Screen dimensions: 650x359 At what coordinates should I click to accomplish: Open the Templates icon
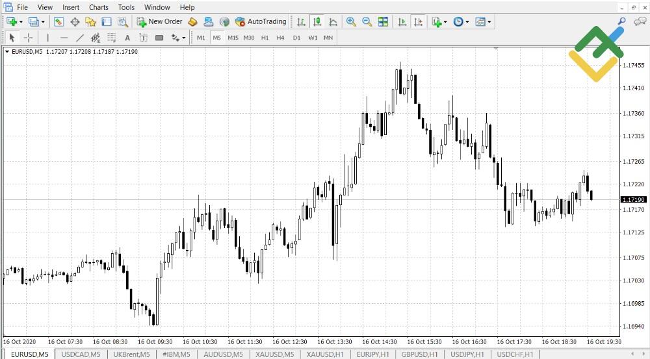point(480,21)
